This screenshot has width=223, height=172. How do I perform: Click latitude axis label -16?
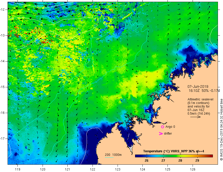pos(3,113)
